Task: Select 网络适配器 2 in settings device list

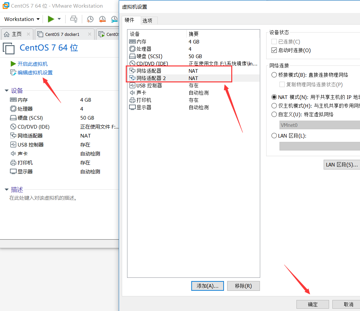Action: click(x=194, y=78)
